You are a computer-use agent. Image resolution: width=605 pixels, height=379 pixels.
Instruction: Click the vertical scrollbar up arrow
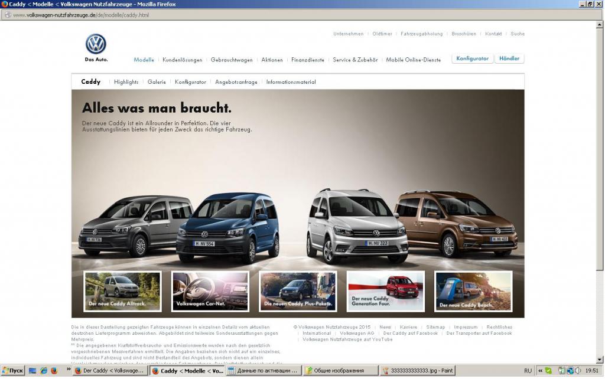tap(599, 24)
